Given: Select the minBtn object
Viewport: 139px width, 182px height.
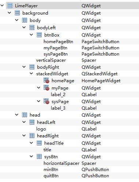Looking at the screenshot, I should (x=51, y=170).
